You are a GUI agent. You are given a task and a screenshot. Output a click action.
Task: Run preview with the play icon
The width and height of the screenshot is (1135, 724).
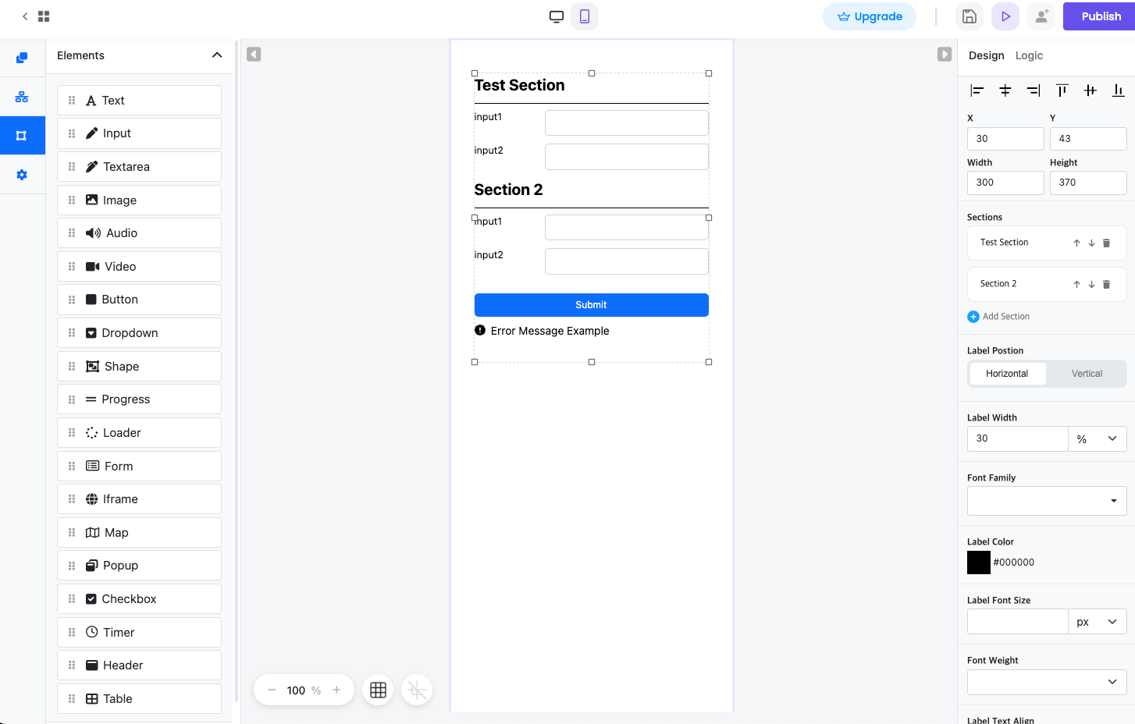pyautogui.click(x=1005, y=16)
